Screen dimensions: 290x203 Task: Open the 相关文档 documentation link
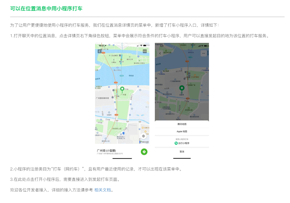point(103,190)
